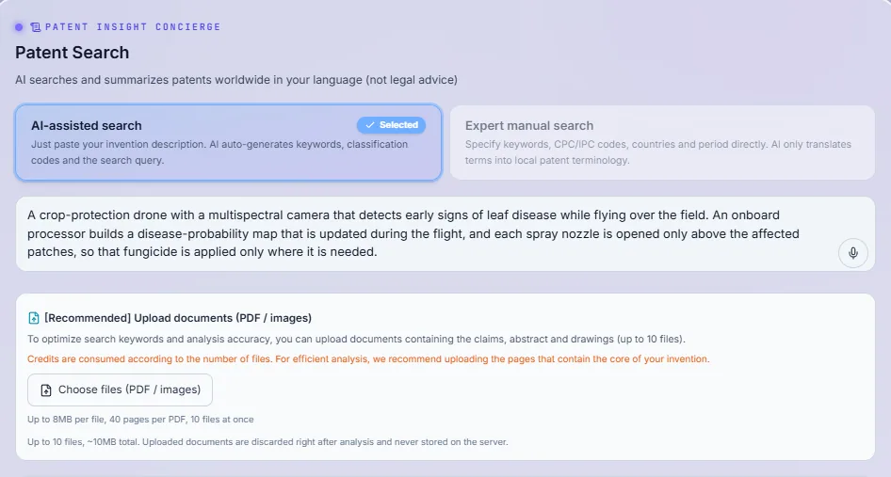Click the patent scroll logo icon

click(35, 26)
